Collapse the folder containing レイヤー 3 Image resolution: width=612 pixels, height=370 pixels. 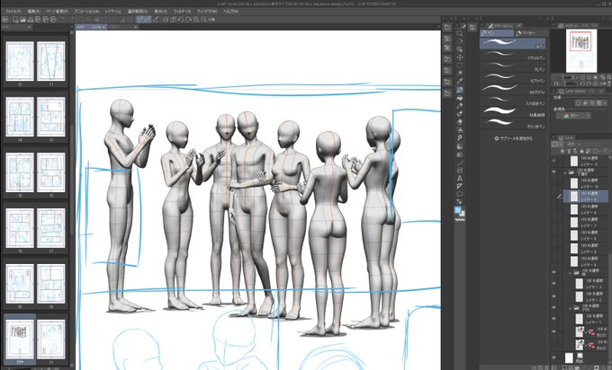pos(570,273)
